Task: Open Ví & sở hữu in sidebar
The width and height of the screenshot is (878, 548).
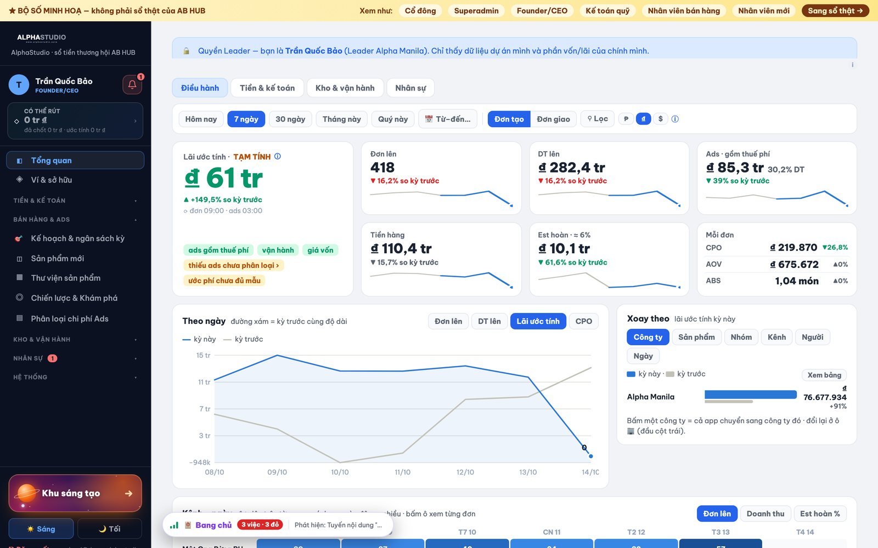Action: (75, 180)
